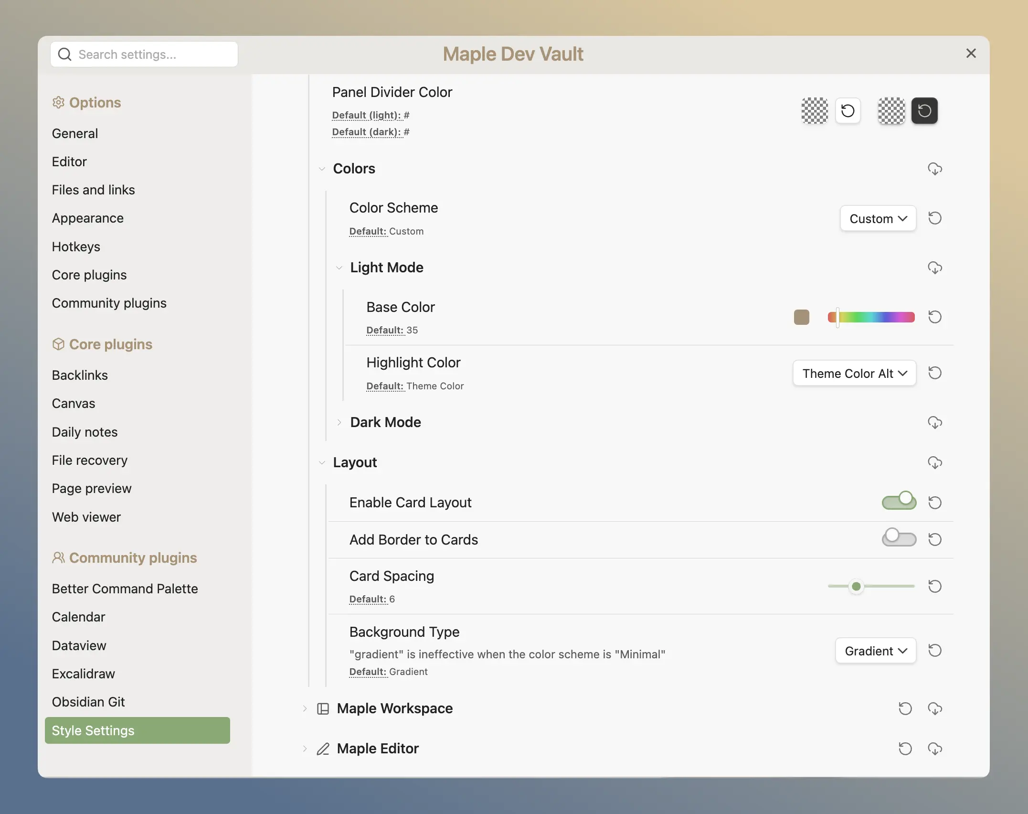Open Obsidian Git plugin settings
This screenshot has width=1028, height=814.
click(x=88, y=702)
